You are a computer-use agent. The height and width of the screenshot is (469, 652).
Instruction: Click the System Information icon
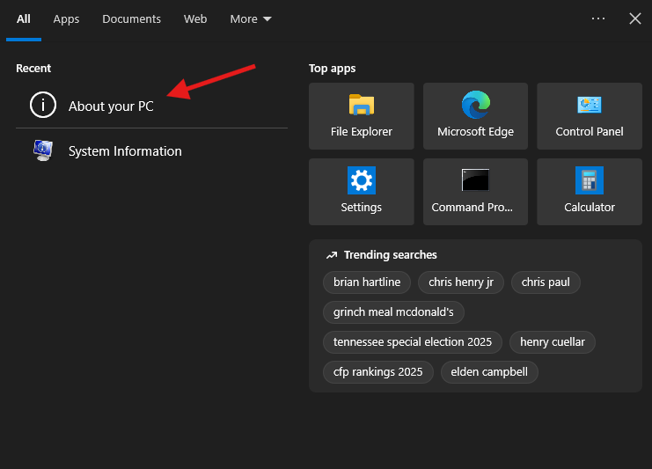[42, 150]
